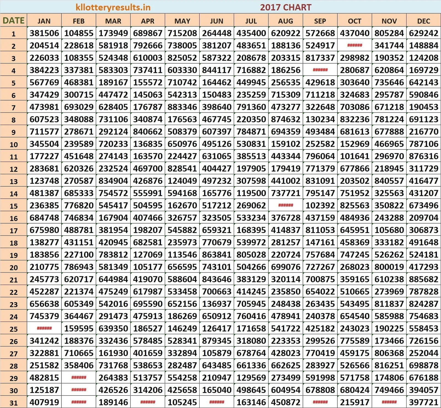The image size is (441, 408).
Task: Click date row 31 label
Action: [x=14, y=403]
